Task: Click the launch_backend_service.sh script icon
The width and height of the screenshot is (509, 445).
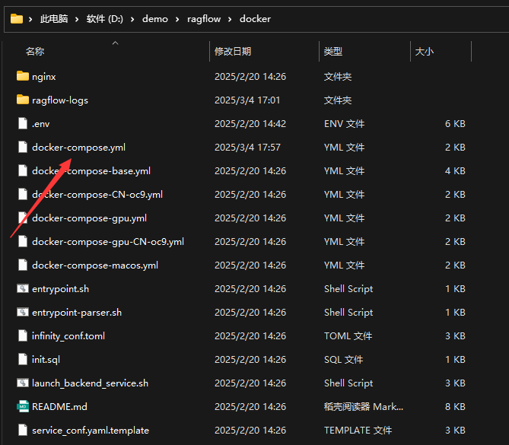Action: [x=22, y=383]
